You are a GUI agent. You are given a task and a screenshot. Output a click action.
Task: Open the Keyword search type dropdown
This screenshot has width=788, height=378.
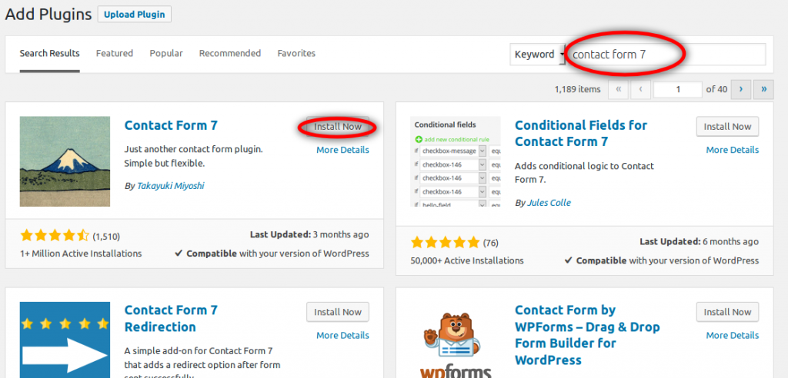tap(537, 55)
